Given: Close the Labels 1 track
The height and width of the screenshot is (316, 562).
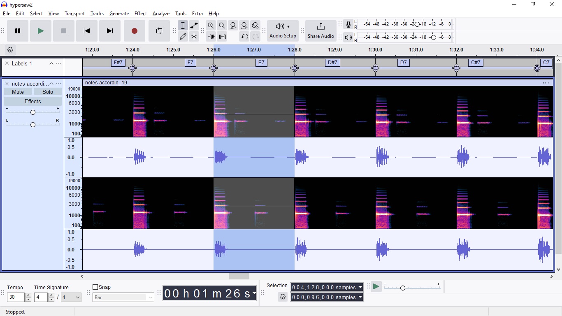Looking at the screenshot, I should (7, 63).
